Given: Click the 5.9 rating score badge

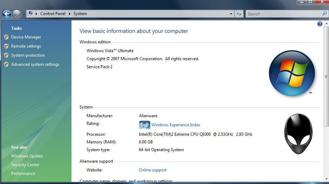Looking at the screenshot, I should tap(144, 125).
